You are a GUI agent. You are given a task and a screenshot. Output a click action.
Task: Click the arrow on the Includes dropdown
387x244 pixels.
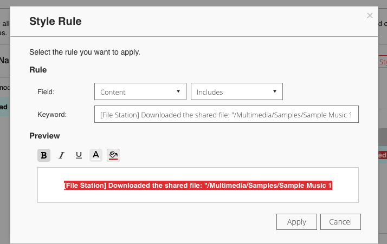[x=275, y=91]
